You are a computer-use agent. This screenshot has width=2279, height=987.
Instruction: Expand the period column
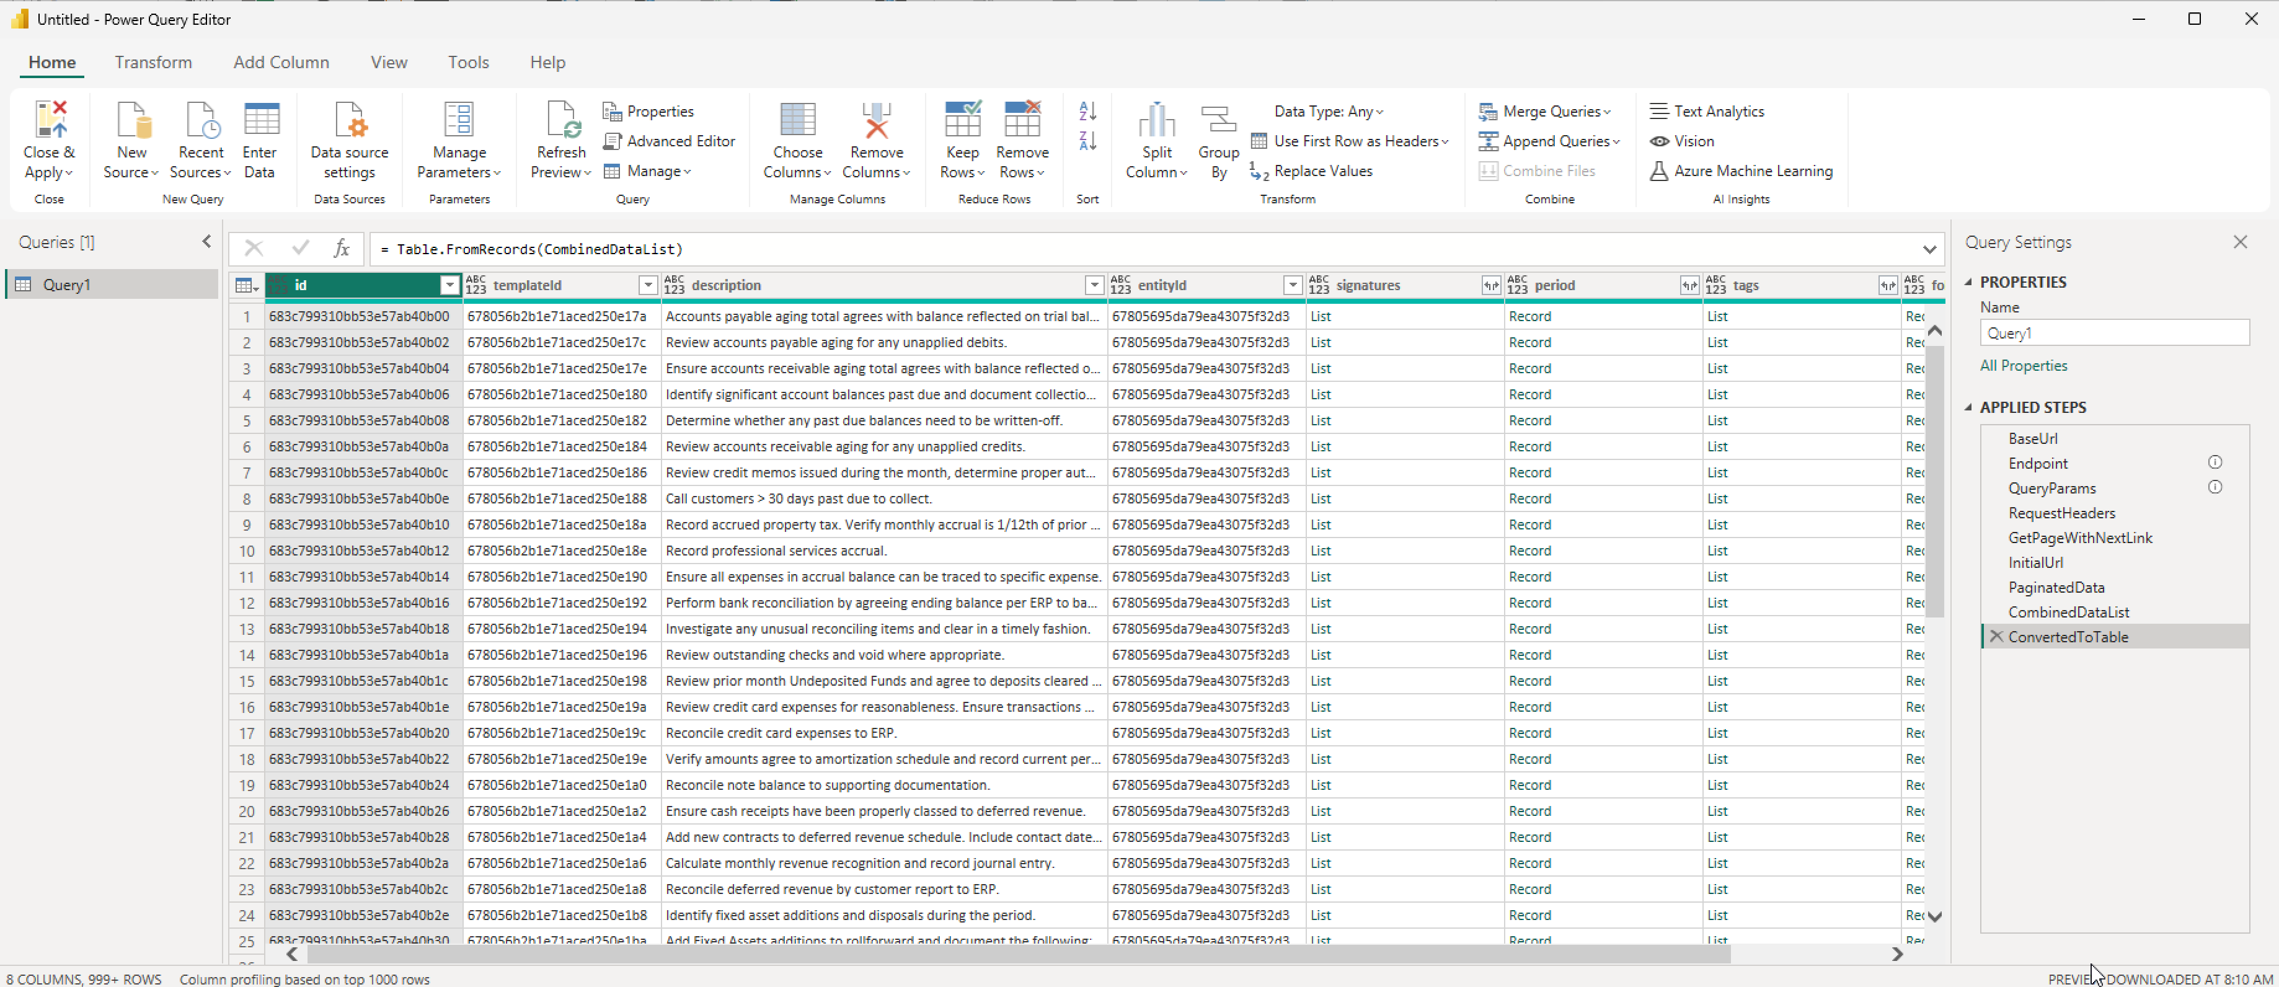coord(1689,286)
